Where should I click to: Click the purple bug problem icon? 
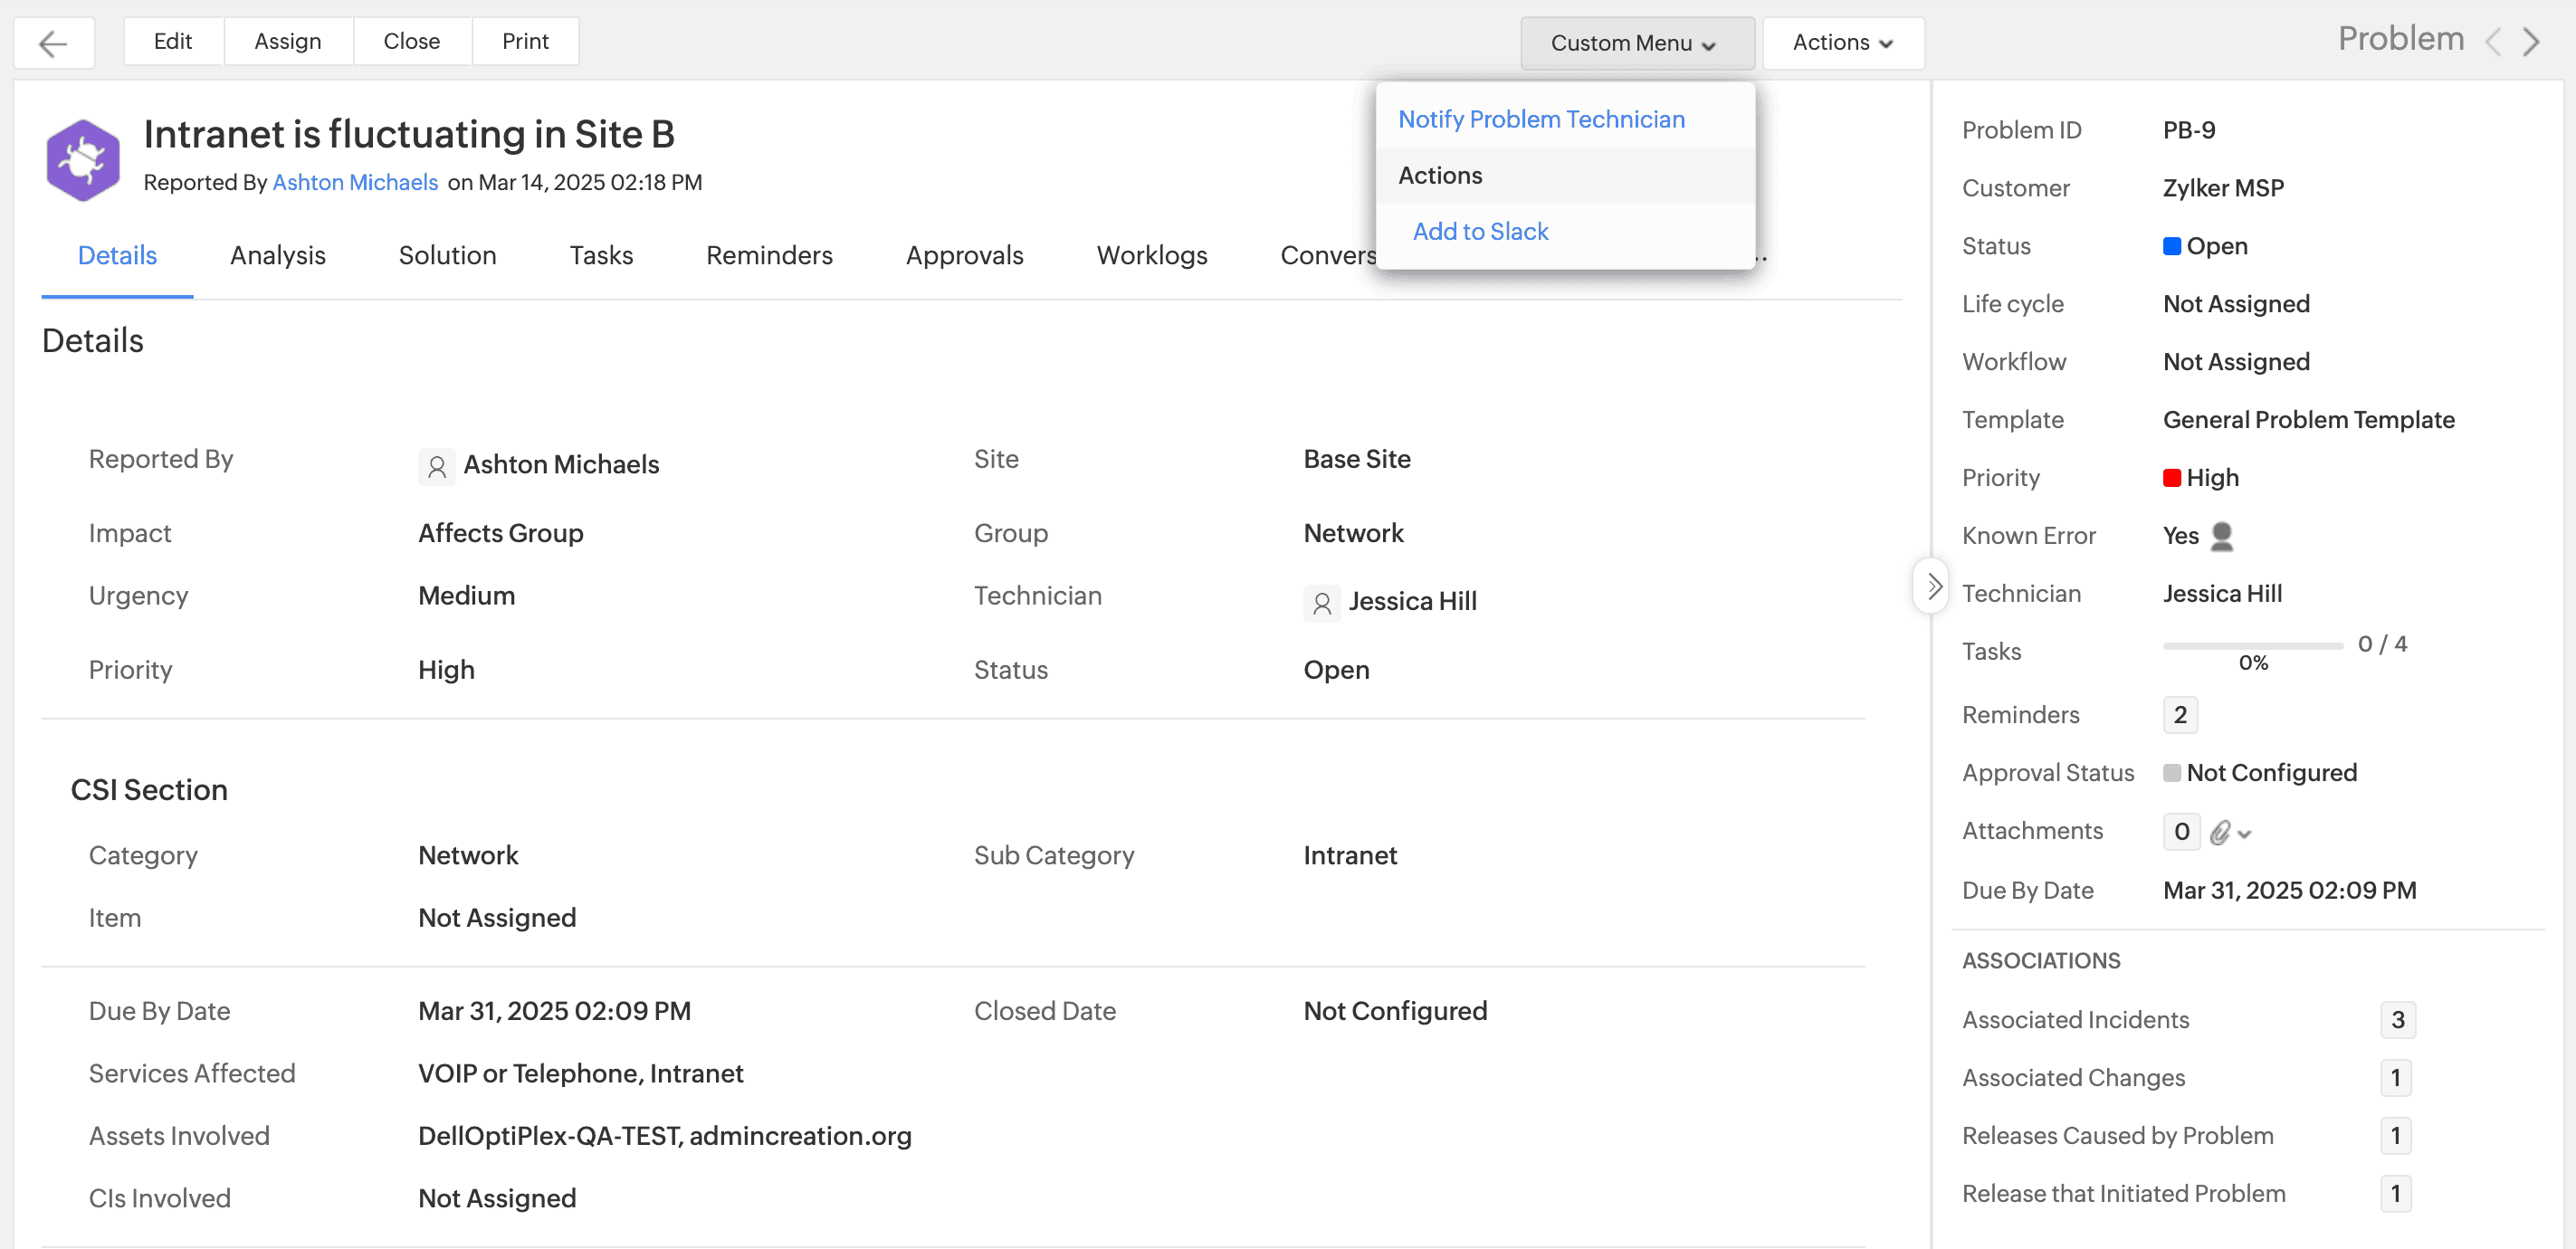(x=83, y=160)
